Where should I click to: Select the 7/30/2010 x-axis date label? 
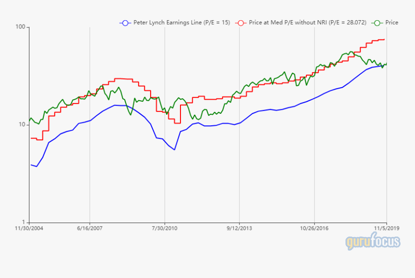coord(165,228)
